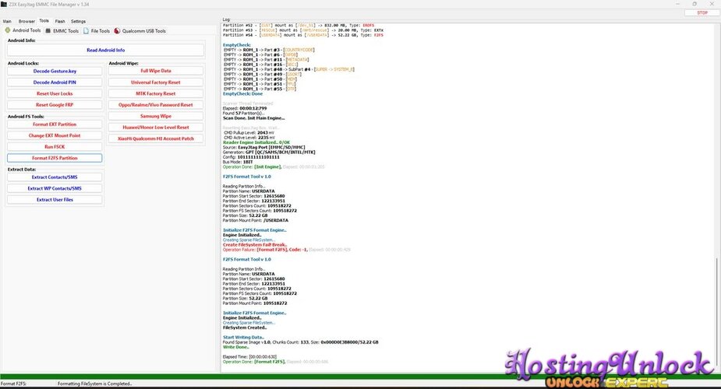Image resolution: width=721 pixels, height=389 pixels.
Task: Click 'Elapsed Time: [00:00:00:630]' log line
Action: click(x=249, y=356)
